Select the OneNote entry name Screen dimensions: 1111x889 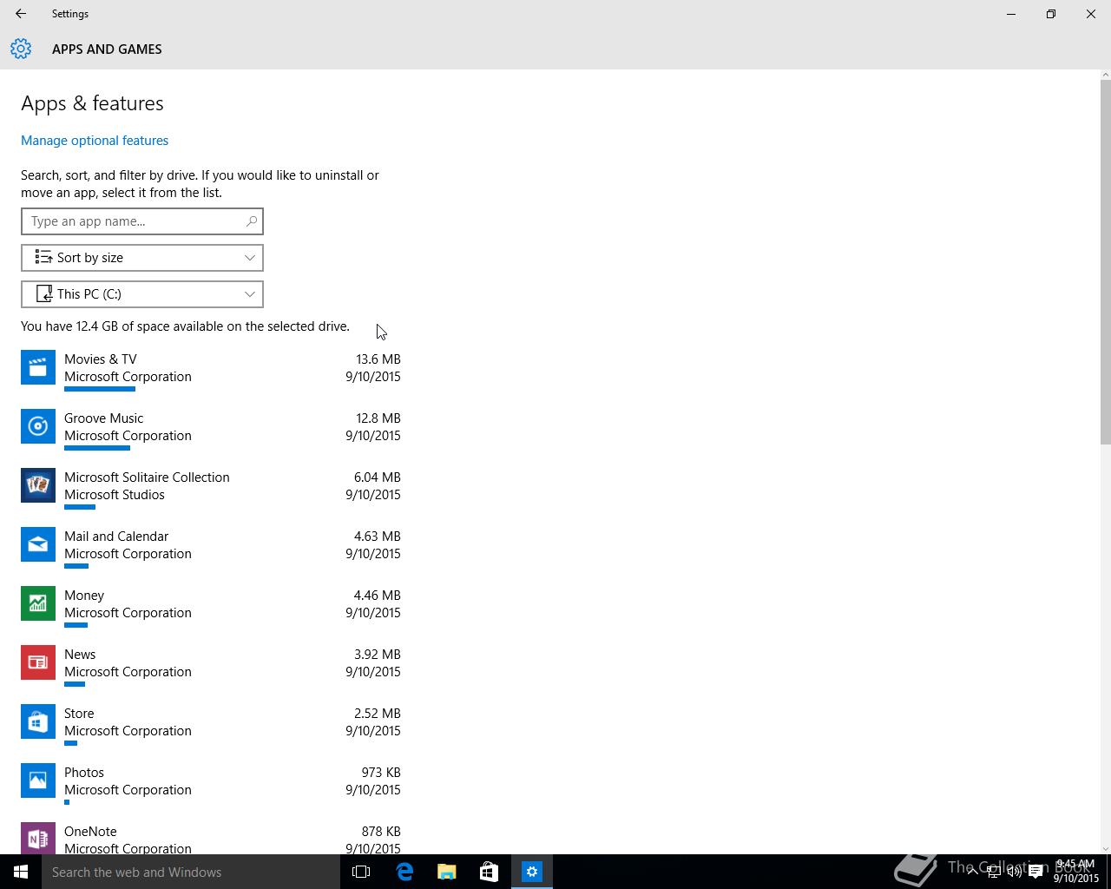pyautogui.click(x=90, y=832)
